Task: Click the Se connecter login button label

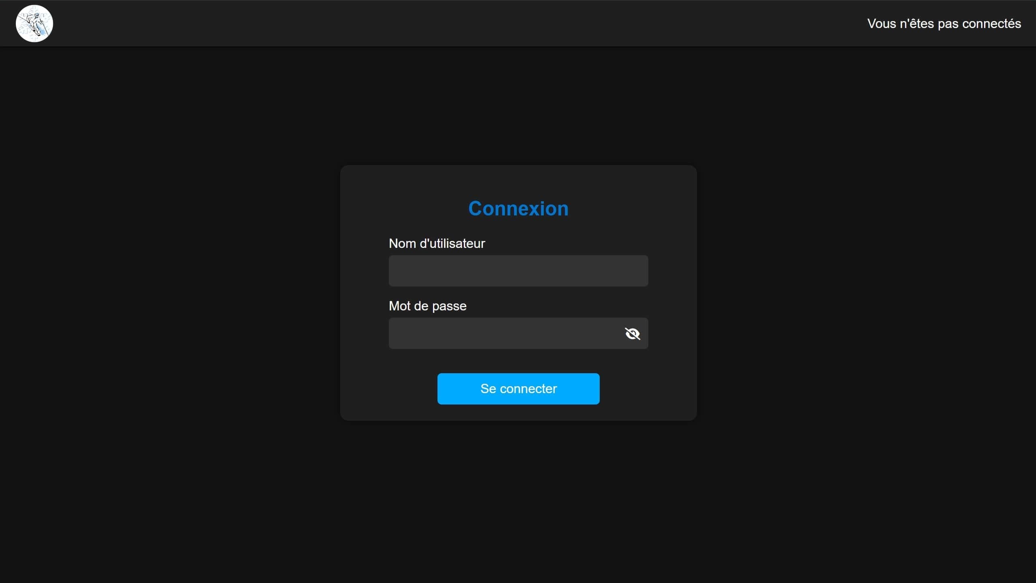Action: (x=518, y=389)
